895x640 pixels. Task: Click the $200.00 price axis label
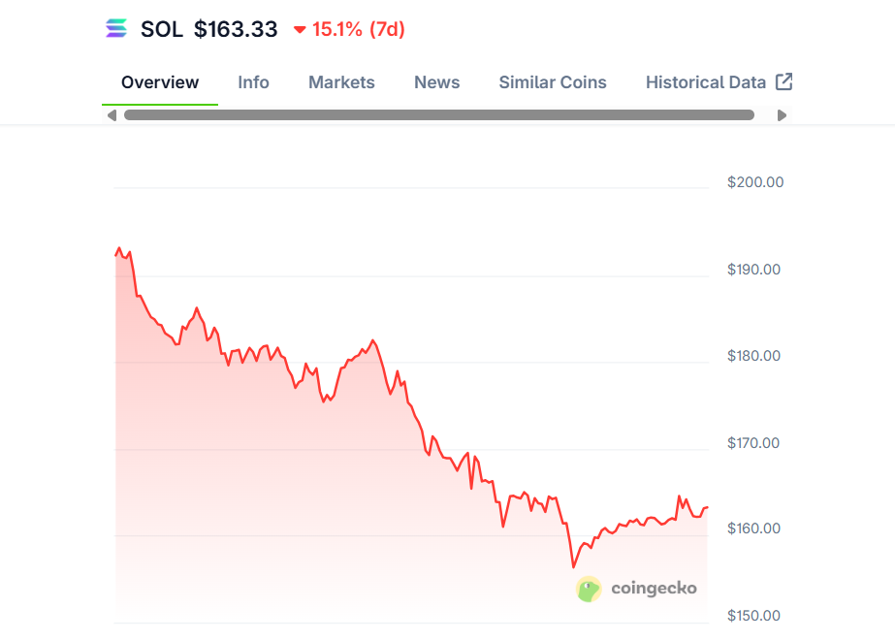pyautogui.click(x=754, y=182)
